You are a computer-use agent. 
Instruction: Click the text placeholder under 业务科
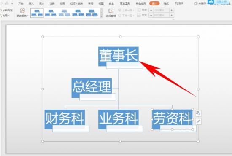[124, 128]
